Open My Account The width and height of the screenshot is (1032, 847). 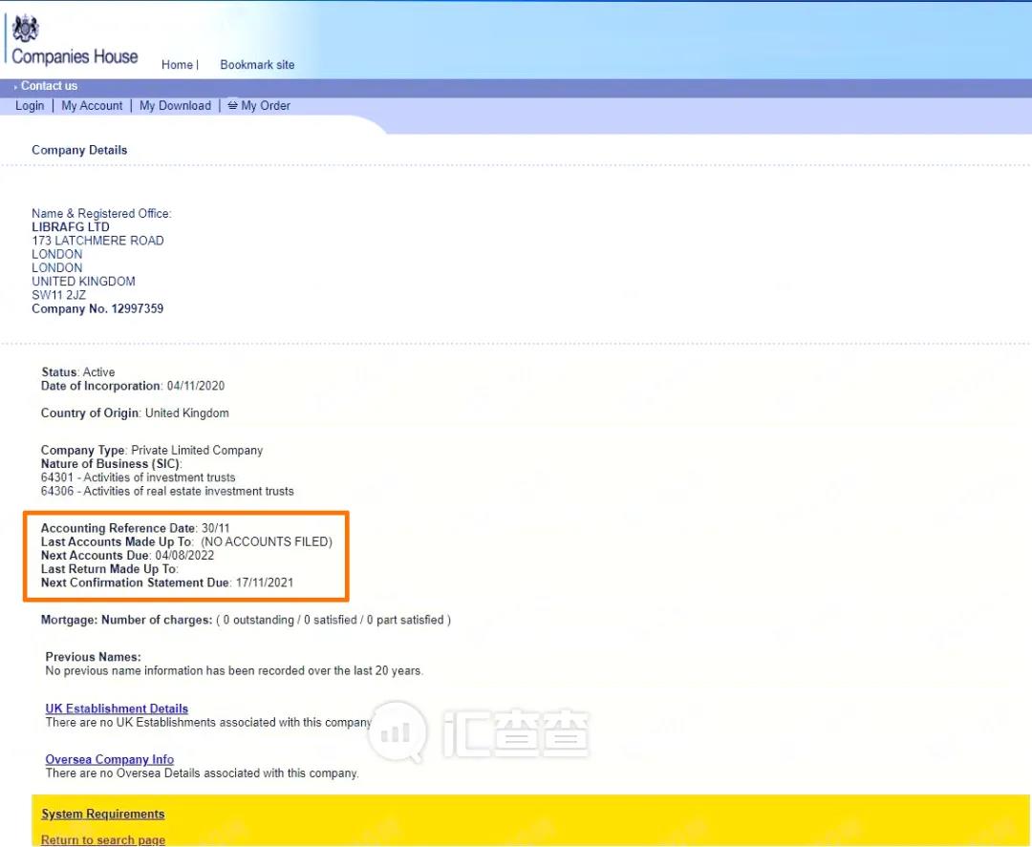[x=92, y=105]
